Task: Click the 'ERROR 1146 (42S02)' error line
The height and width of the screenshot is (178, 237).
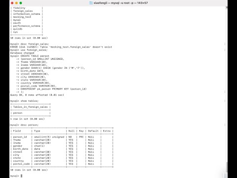Action: [61, 47]
